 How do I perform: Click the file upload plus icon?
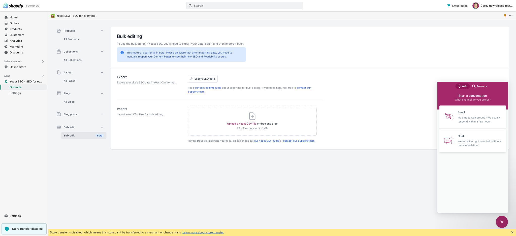(252, 116)
